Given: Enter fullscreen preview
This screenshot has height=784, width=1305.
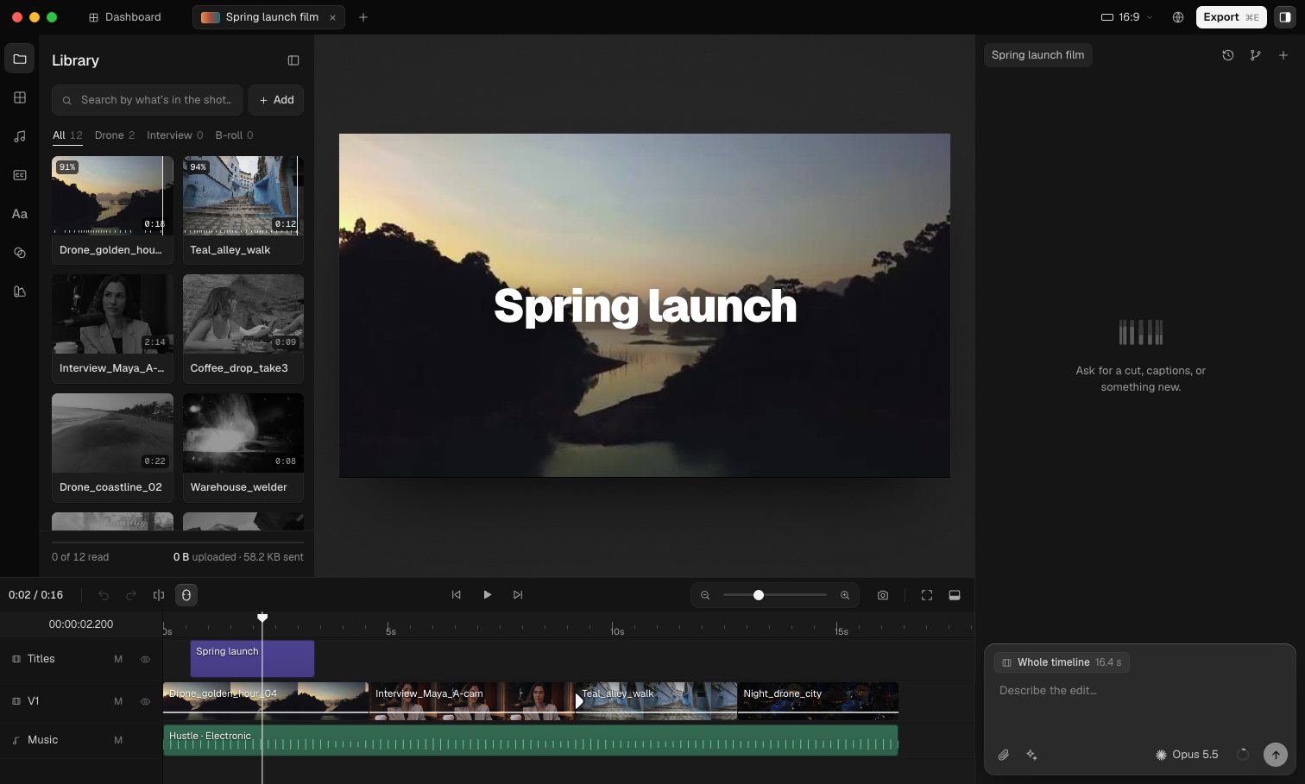Looking at the screenshot, I should coord(927,595).
